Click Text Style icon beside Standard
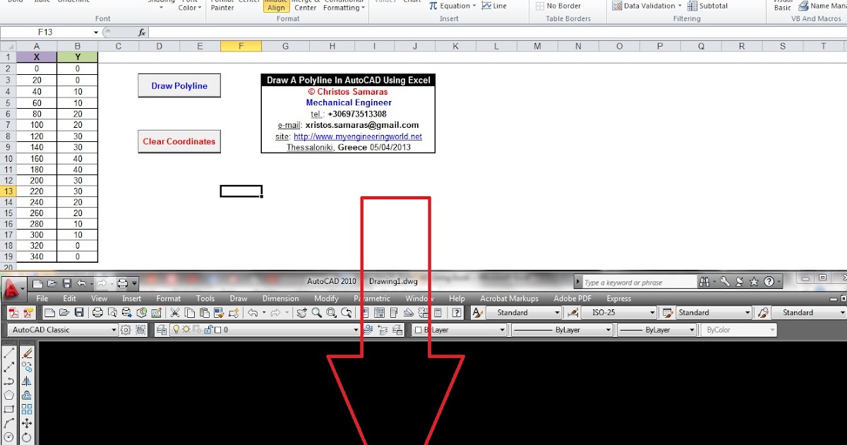 pyautogui.click(x=477, y=312)
